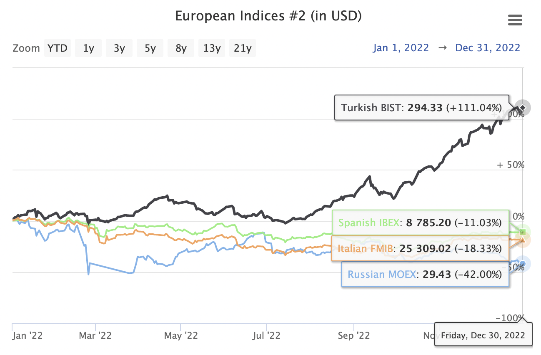
Task: Pick the 13y zoom range
Action: pyautogui.click(x=212, y=48)
